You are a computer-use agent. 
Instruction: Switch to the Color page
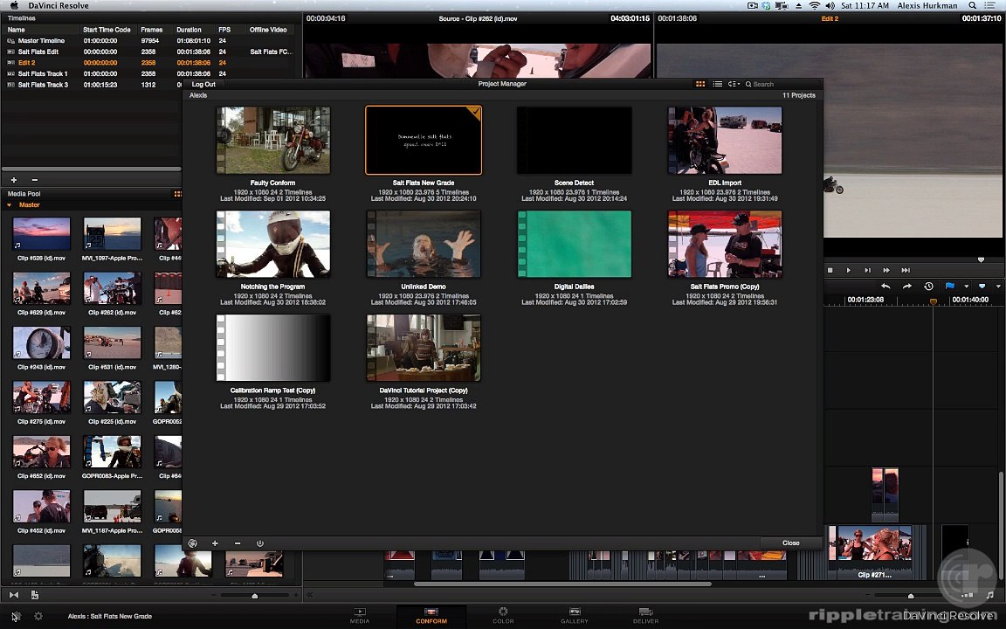tap(503, 615)
